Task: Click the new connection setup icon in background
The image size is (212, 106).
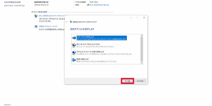Action: point(36,16)
